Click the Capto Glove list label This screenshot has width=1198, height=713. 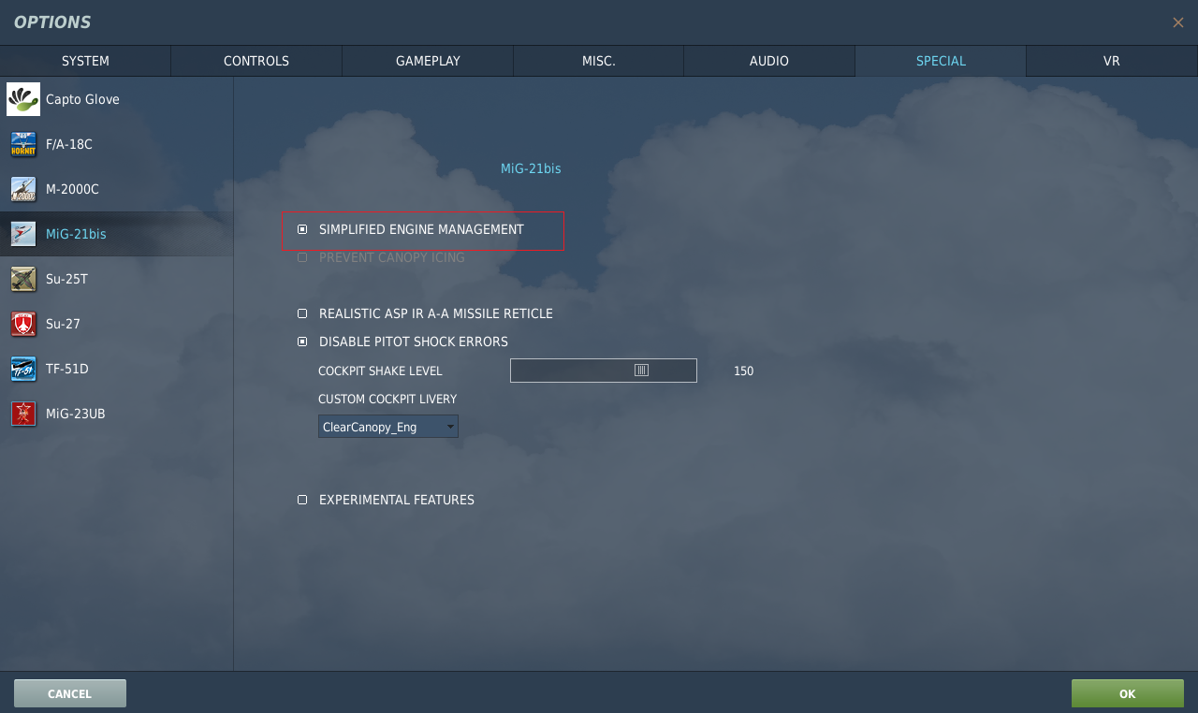pos(82,99)
